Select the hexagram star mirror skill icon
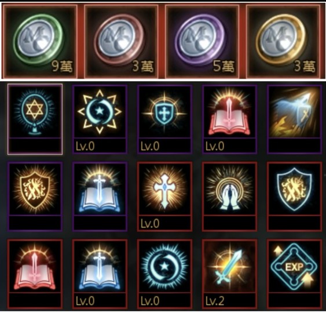Image resolution: width=326 pixels, height=313 pixels. [35, 119]
